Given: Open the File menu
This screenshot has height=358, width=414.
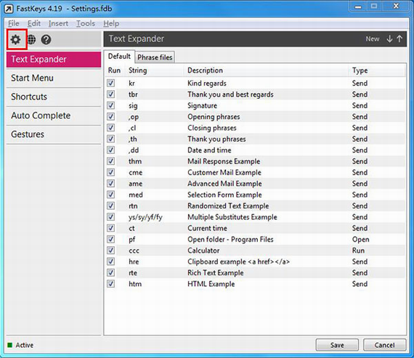Looking at the screenshot, I should click(13, 23).
